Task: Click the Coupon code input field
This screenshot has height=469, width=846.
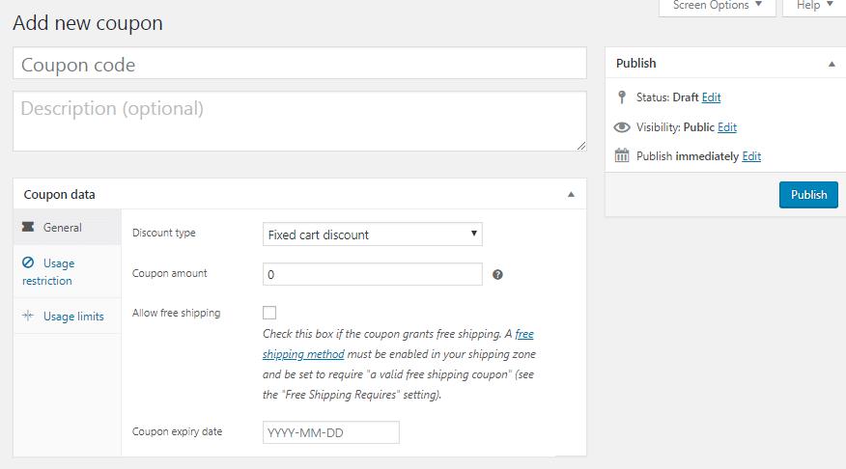Action: coord(299,63)
